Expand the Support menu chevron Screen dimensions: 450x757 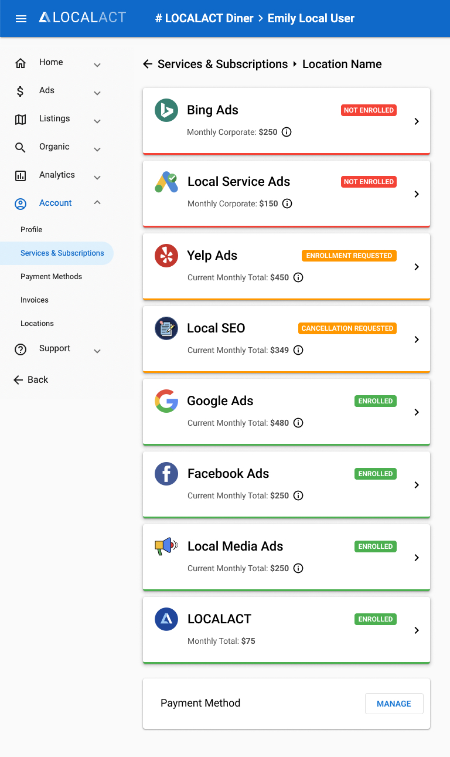97,351
